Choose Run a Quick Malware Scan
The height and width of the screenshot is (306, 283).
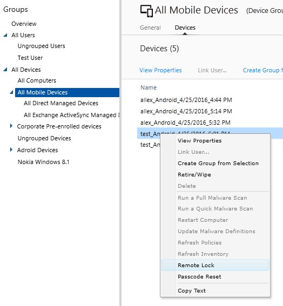215,209
